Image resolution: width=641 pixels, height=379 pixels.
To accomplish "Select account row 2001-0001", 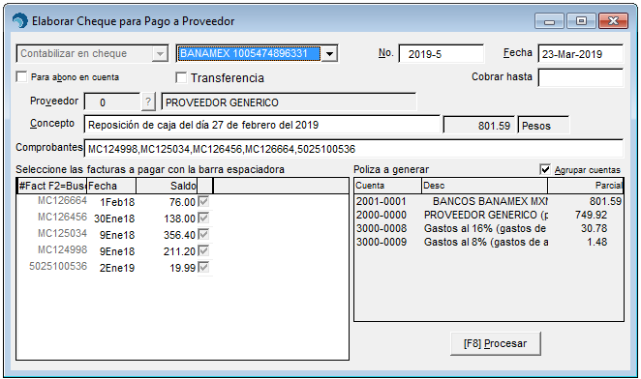I will tap(489, 201).
